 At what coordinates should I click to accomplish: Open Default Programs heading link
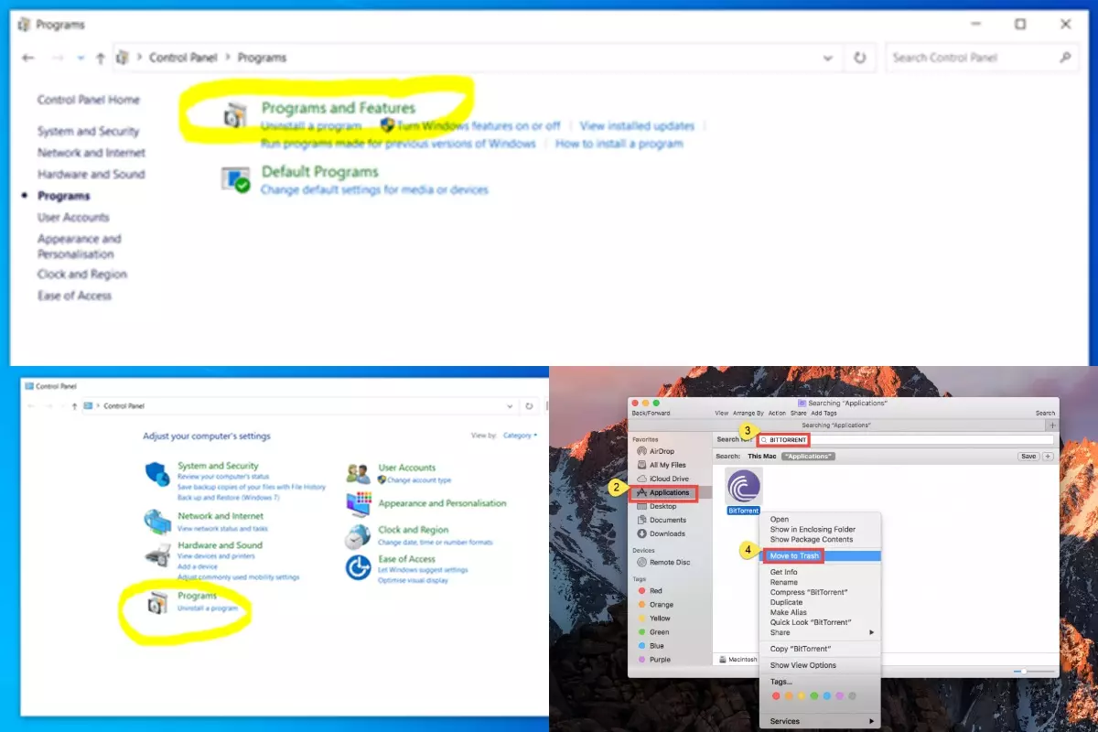[319, 172]
